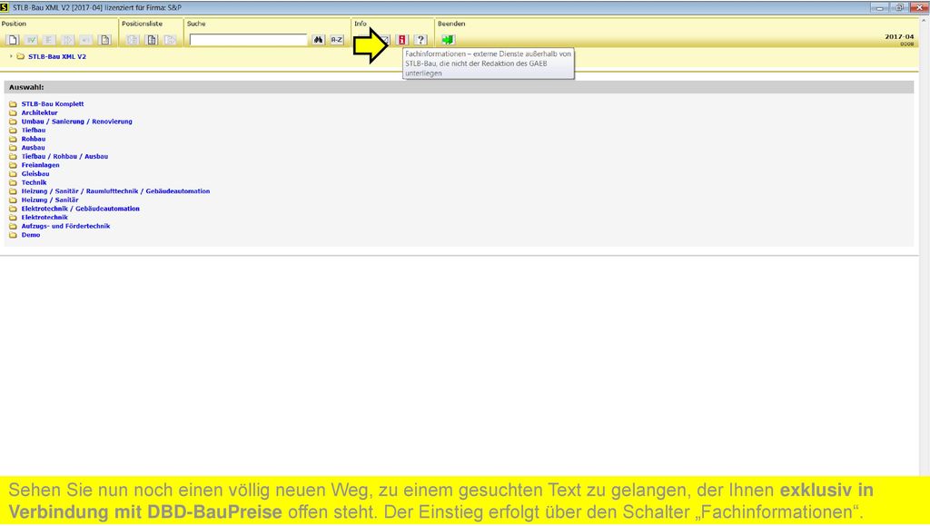This screenshot has width=930, height=526.
Task: Open Elektrotechnik / Gebäudeautomation
Action: (x=81, y=209)
